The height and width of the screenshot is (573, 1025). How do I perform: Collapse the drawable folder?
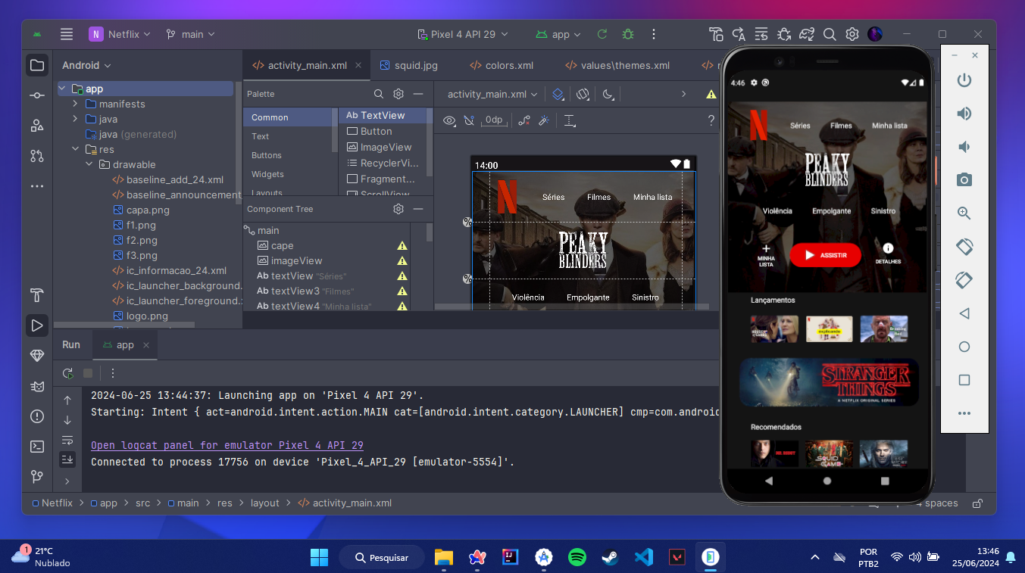[x=89, y=164]
